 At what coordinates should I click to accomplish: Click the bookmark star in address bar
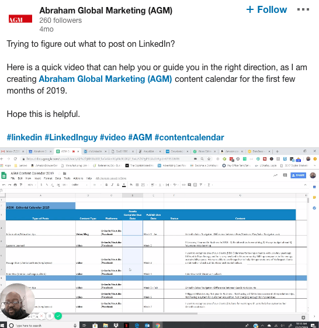pos(209,159)
